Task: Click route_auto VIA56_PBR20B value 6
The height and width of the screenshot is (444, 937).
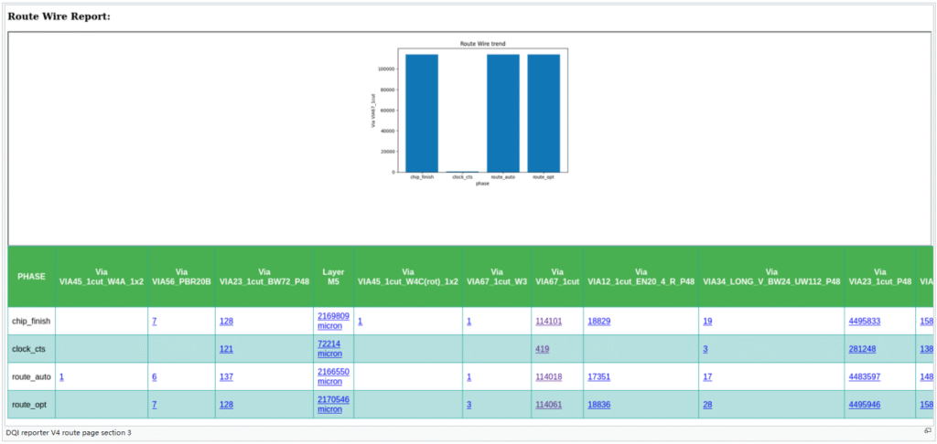Action: click(155, 376)
